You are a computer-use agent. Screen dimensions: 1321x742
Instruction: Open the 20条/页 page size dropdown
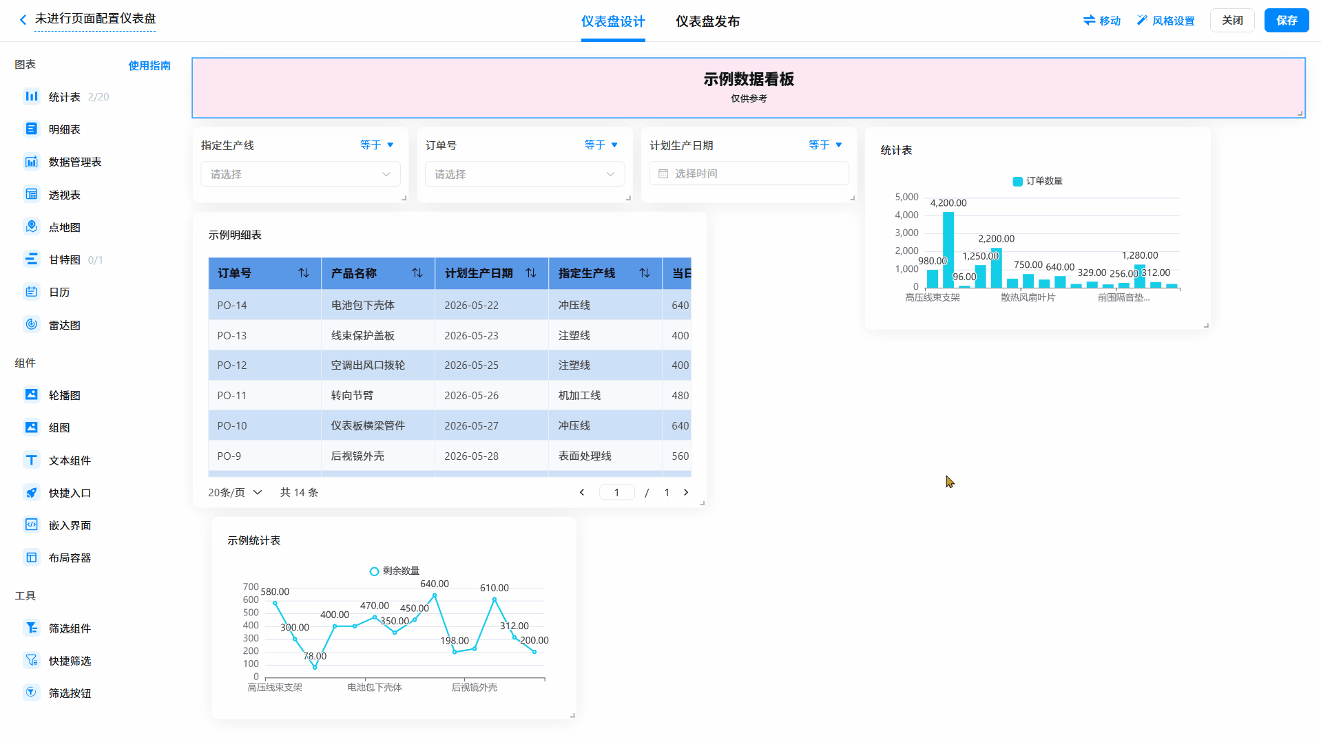235,492
